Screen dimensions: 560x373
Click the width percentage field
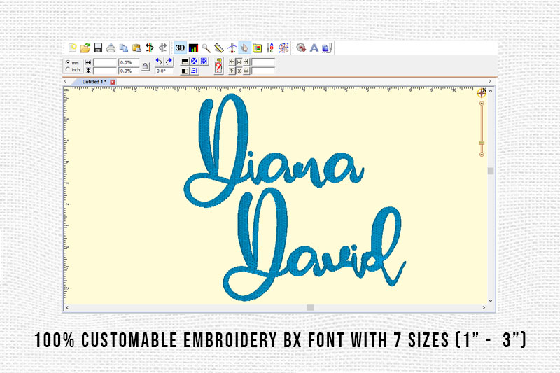129,62
